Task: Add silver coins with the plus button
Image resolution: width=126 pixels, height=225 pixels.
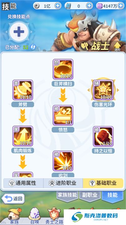Action: (x=58, y=6)
